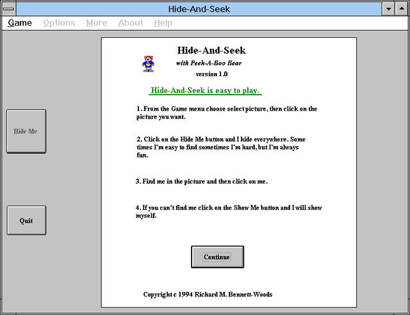Maximize window with the up arrow button
410x315 pixels.
(x=402, y=9)
